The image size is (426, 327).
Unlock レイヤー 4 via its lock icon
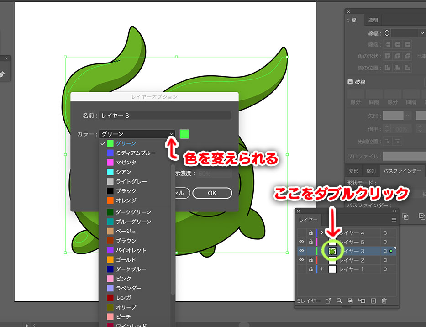(x=311, y=232)
